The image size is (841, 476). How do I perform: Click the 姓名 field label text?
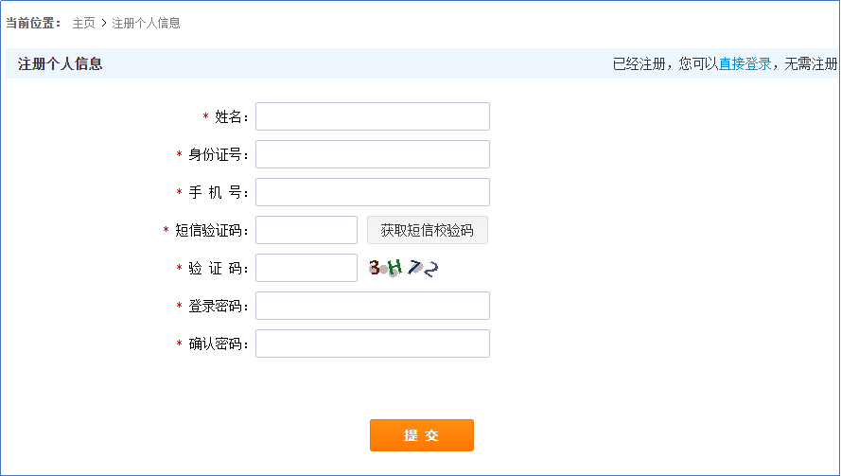[x=230, y=117]
